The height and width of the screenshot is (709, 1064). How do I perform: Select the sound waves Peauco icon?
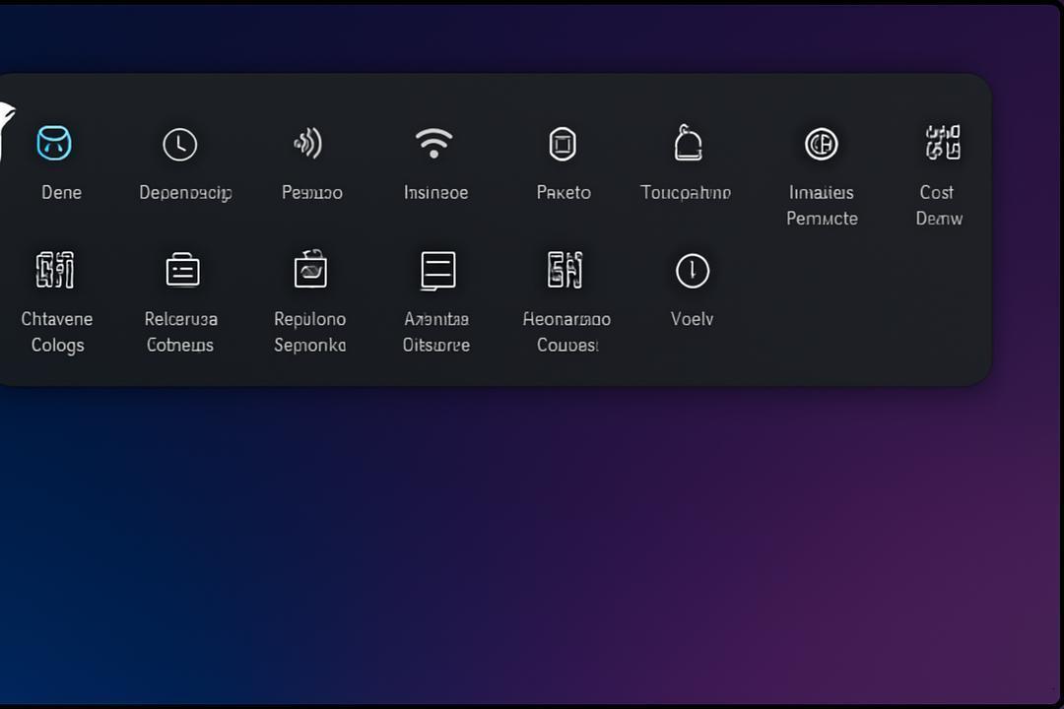coord(308,143)
